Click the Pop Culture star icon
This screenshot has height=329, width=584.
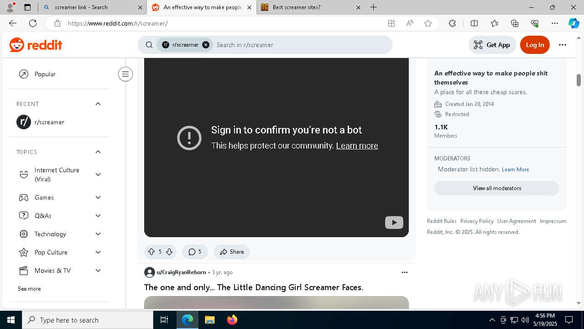[24, 252]
